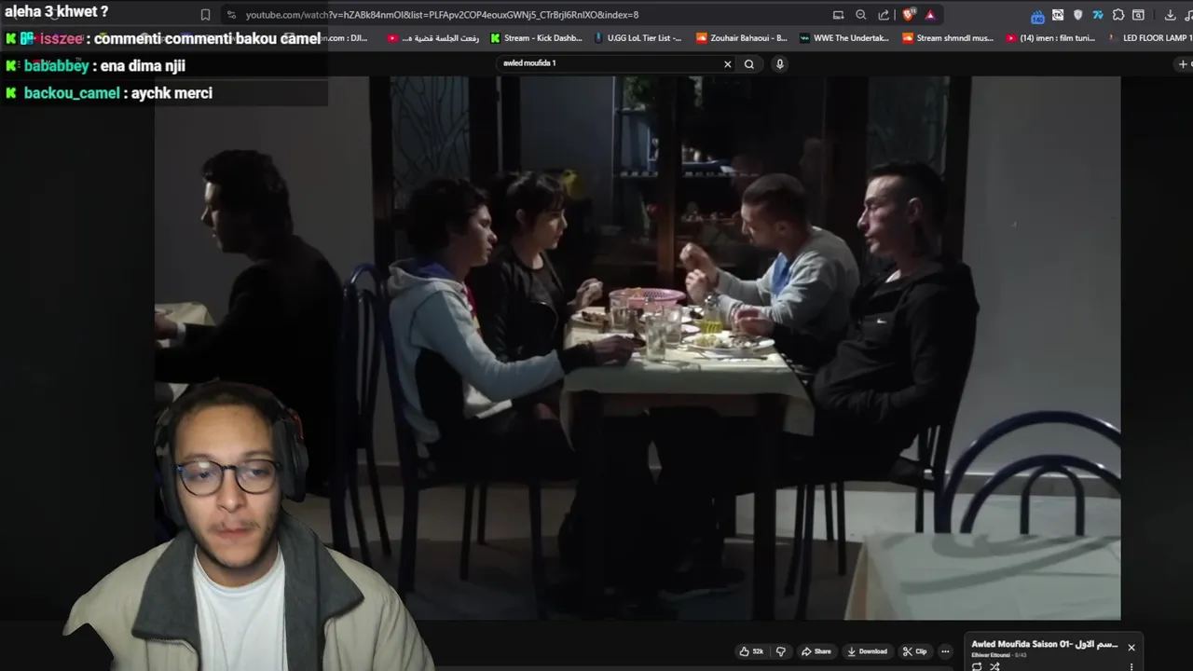The height and width of the screenshot is (671, 1193).
Task: Click the voice search microphone button
Action: point(779,64)
